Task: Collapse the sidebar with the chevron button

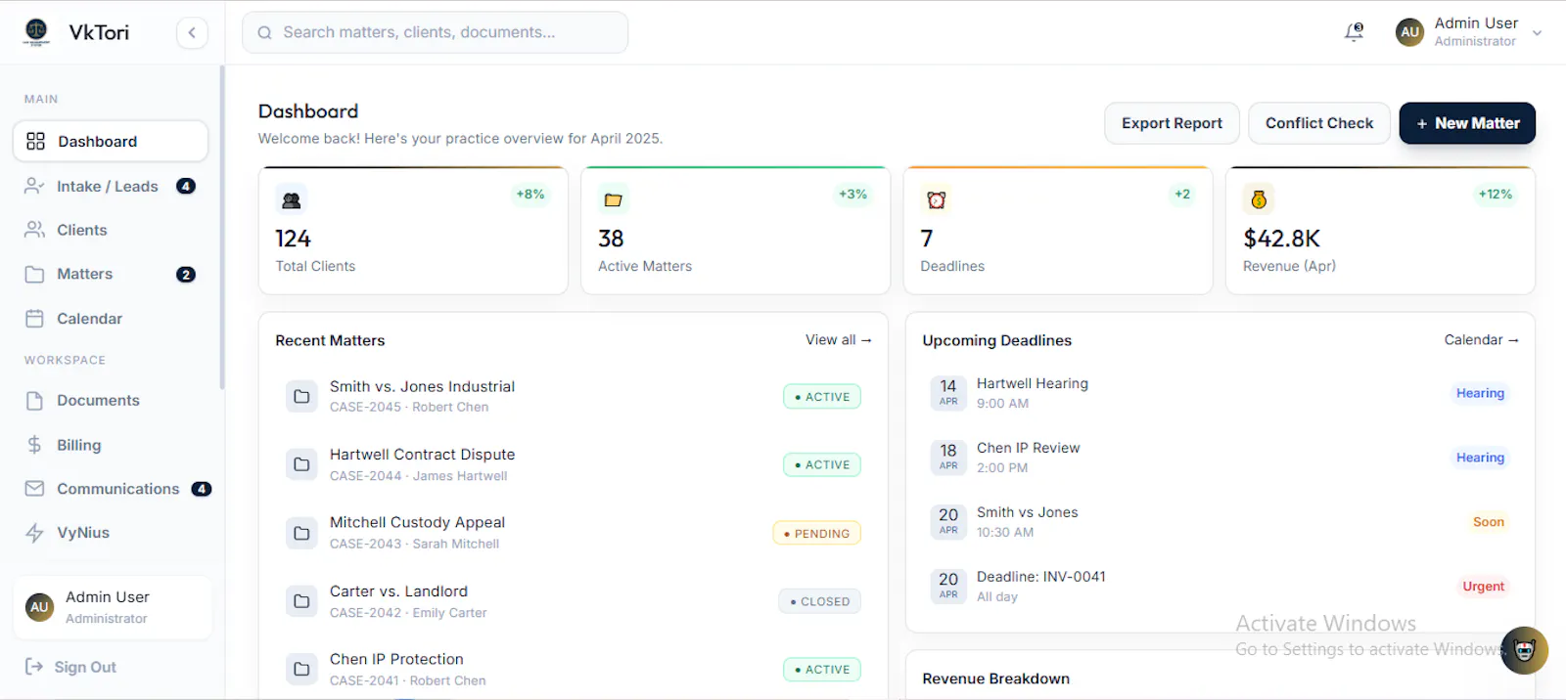Action: (192, 32)
